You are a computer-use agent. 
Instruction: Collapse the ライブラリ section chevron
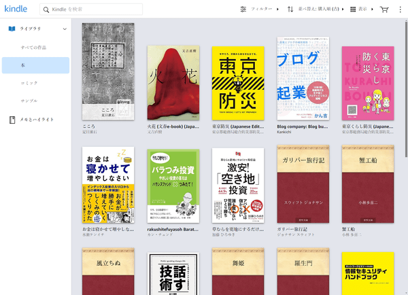point(65,29)
